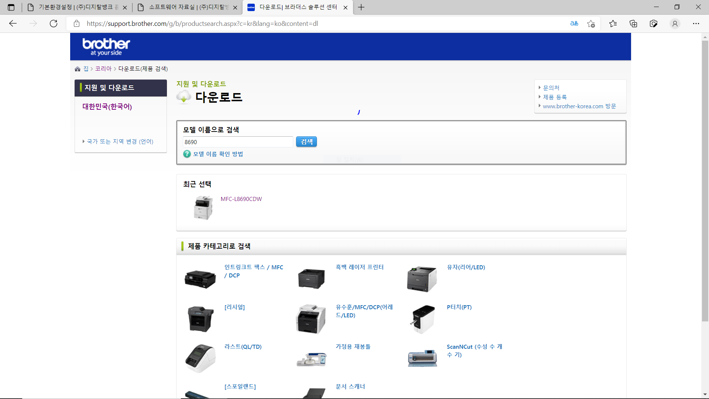This screenshot has width=709, height=399.
Task: Switch to the 소프트웨어 자료실 tab
Action: (188, 7)
